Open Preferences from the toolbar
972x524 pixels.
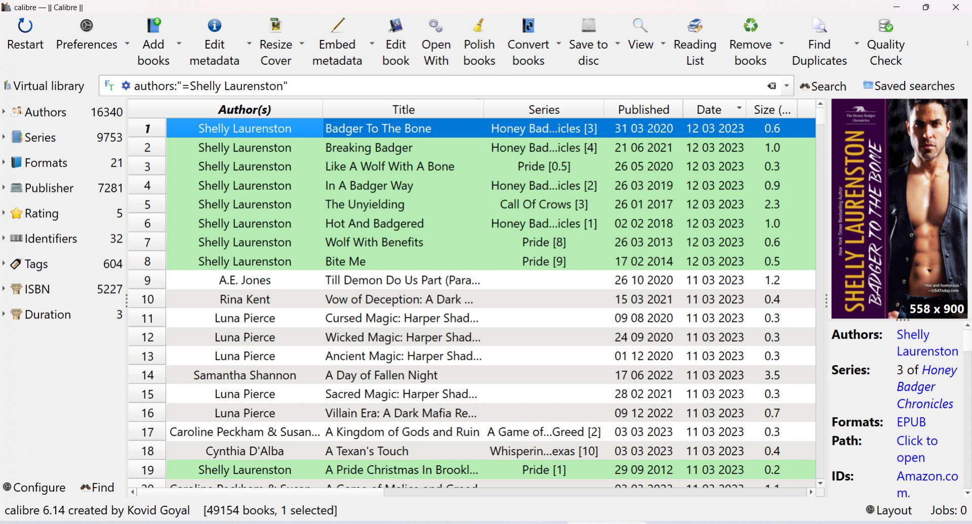click(x=87, y=34)
